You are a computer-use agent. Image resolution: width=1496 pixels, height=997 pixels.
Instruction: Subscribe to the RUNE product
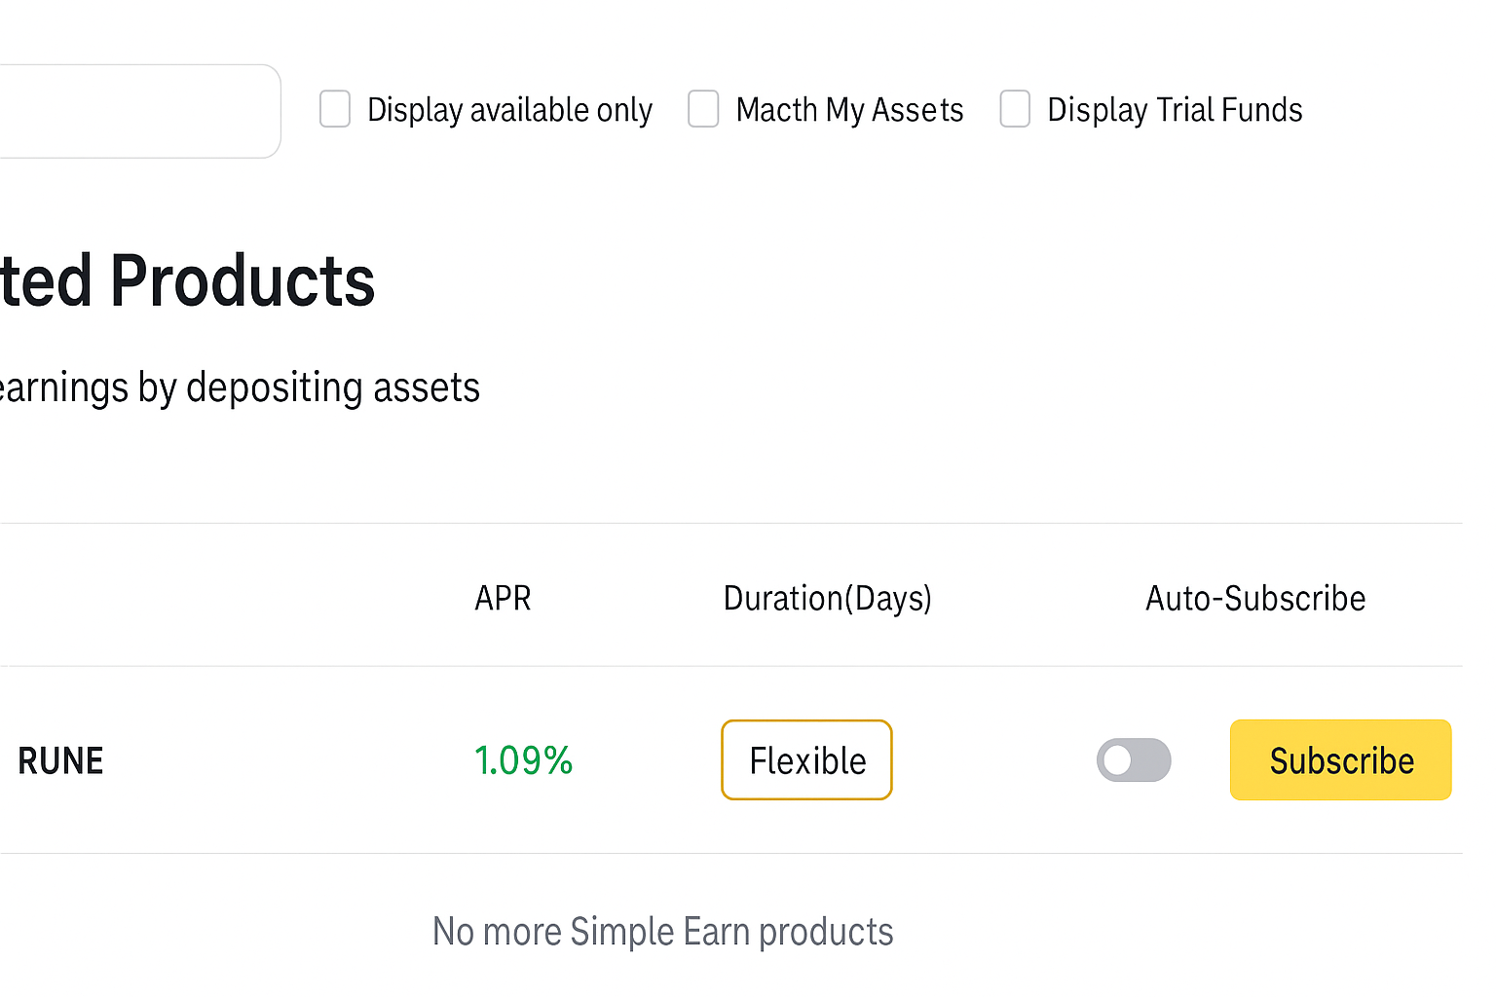pos(1340,760)
